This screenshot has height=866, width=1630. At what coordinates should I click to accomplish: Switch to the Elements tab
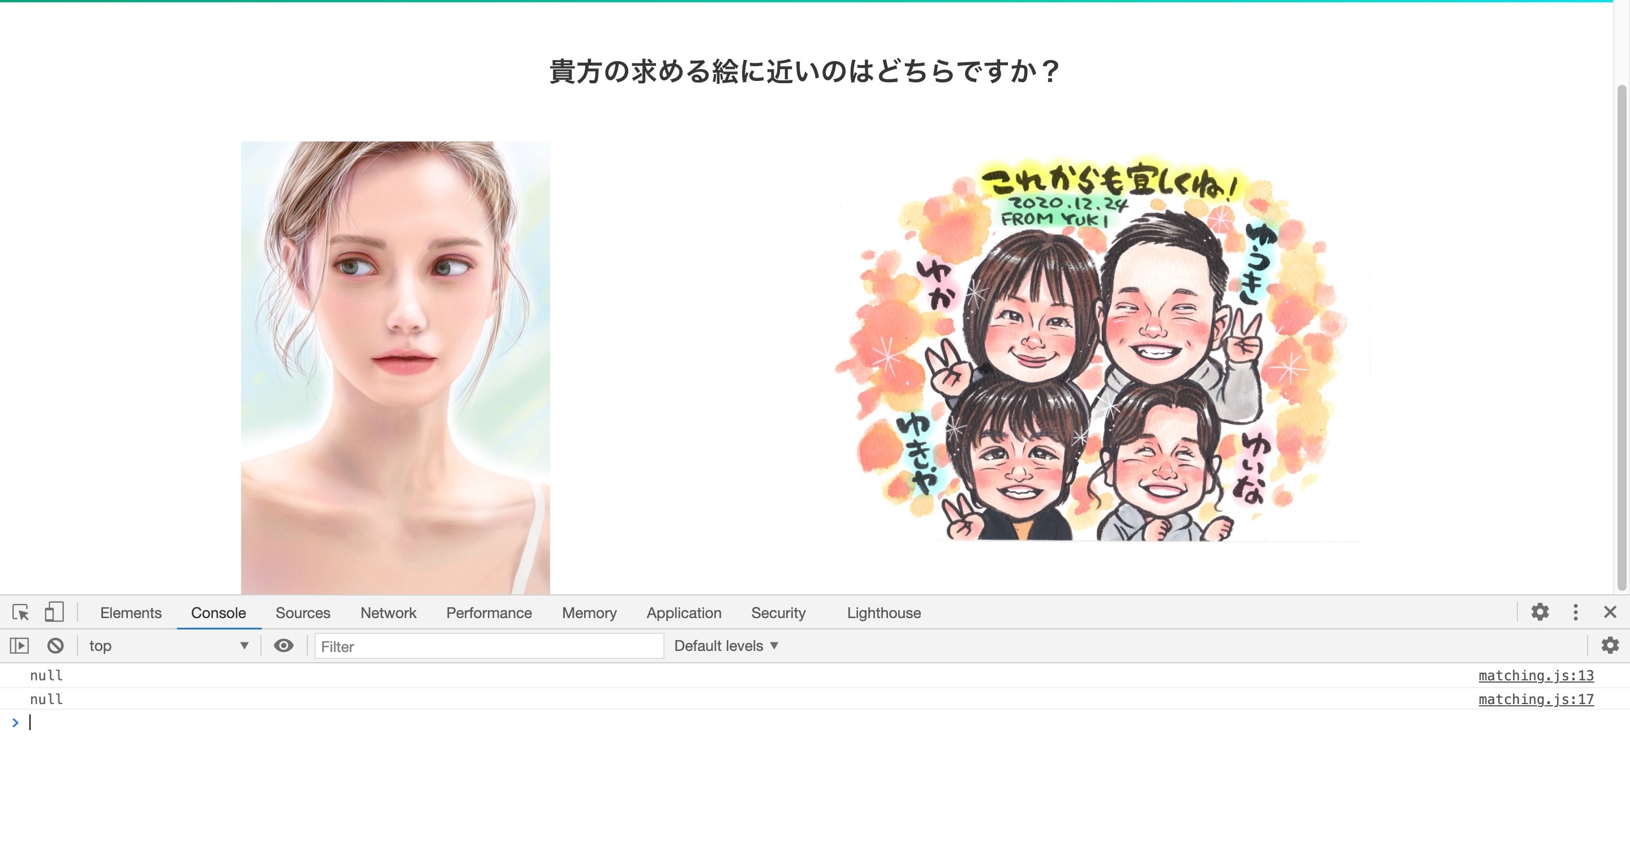[131, 613]
